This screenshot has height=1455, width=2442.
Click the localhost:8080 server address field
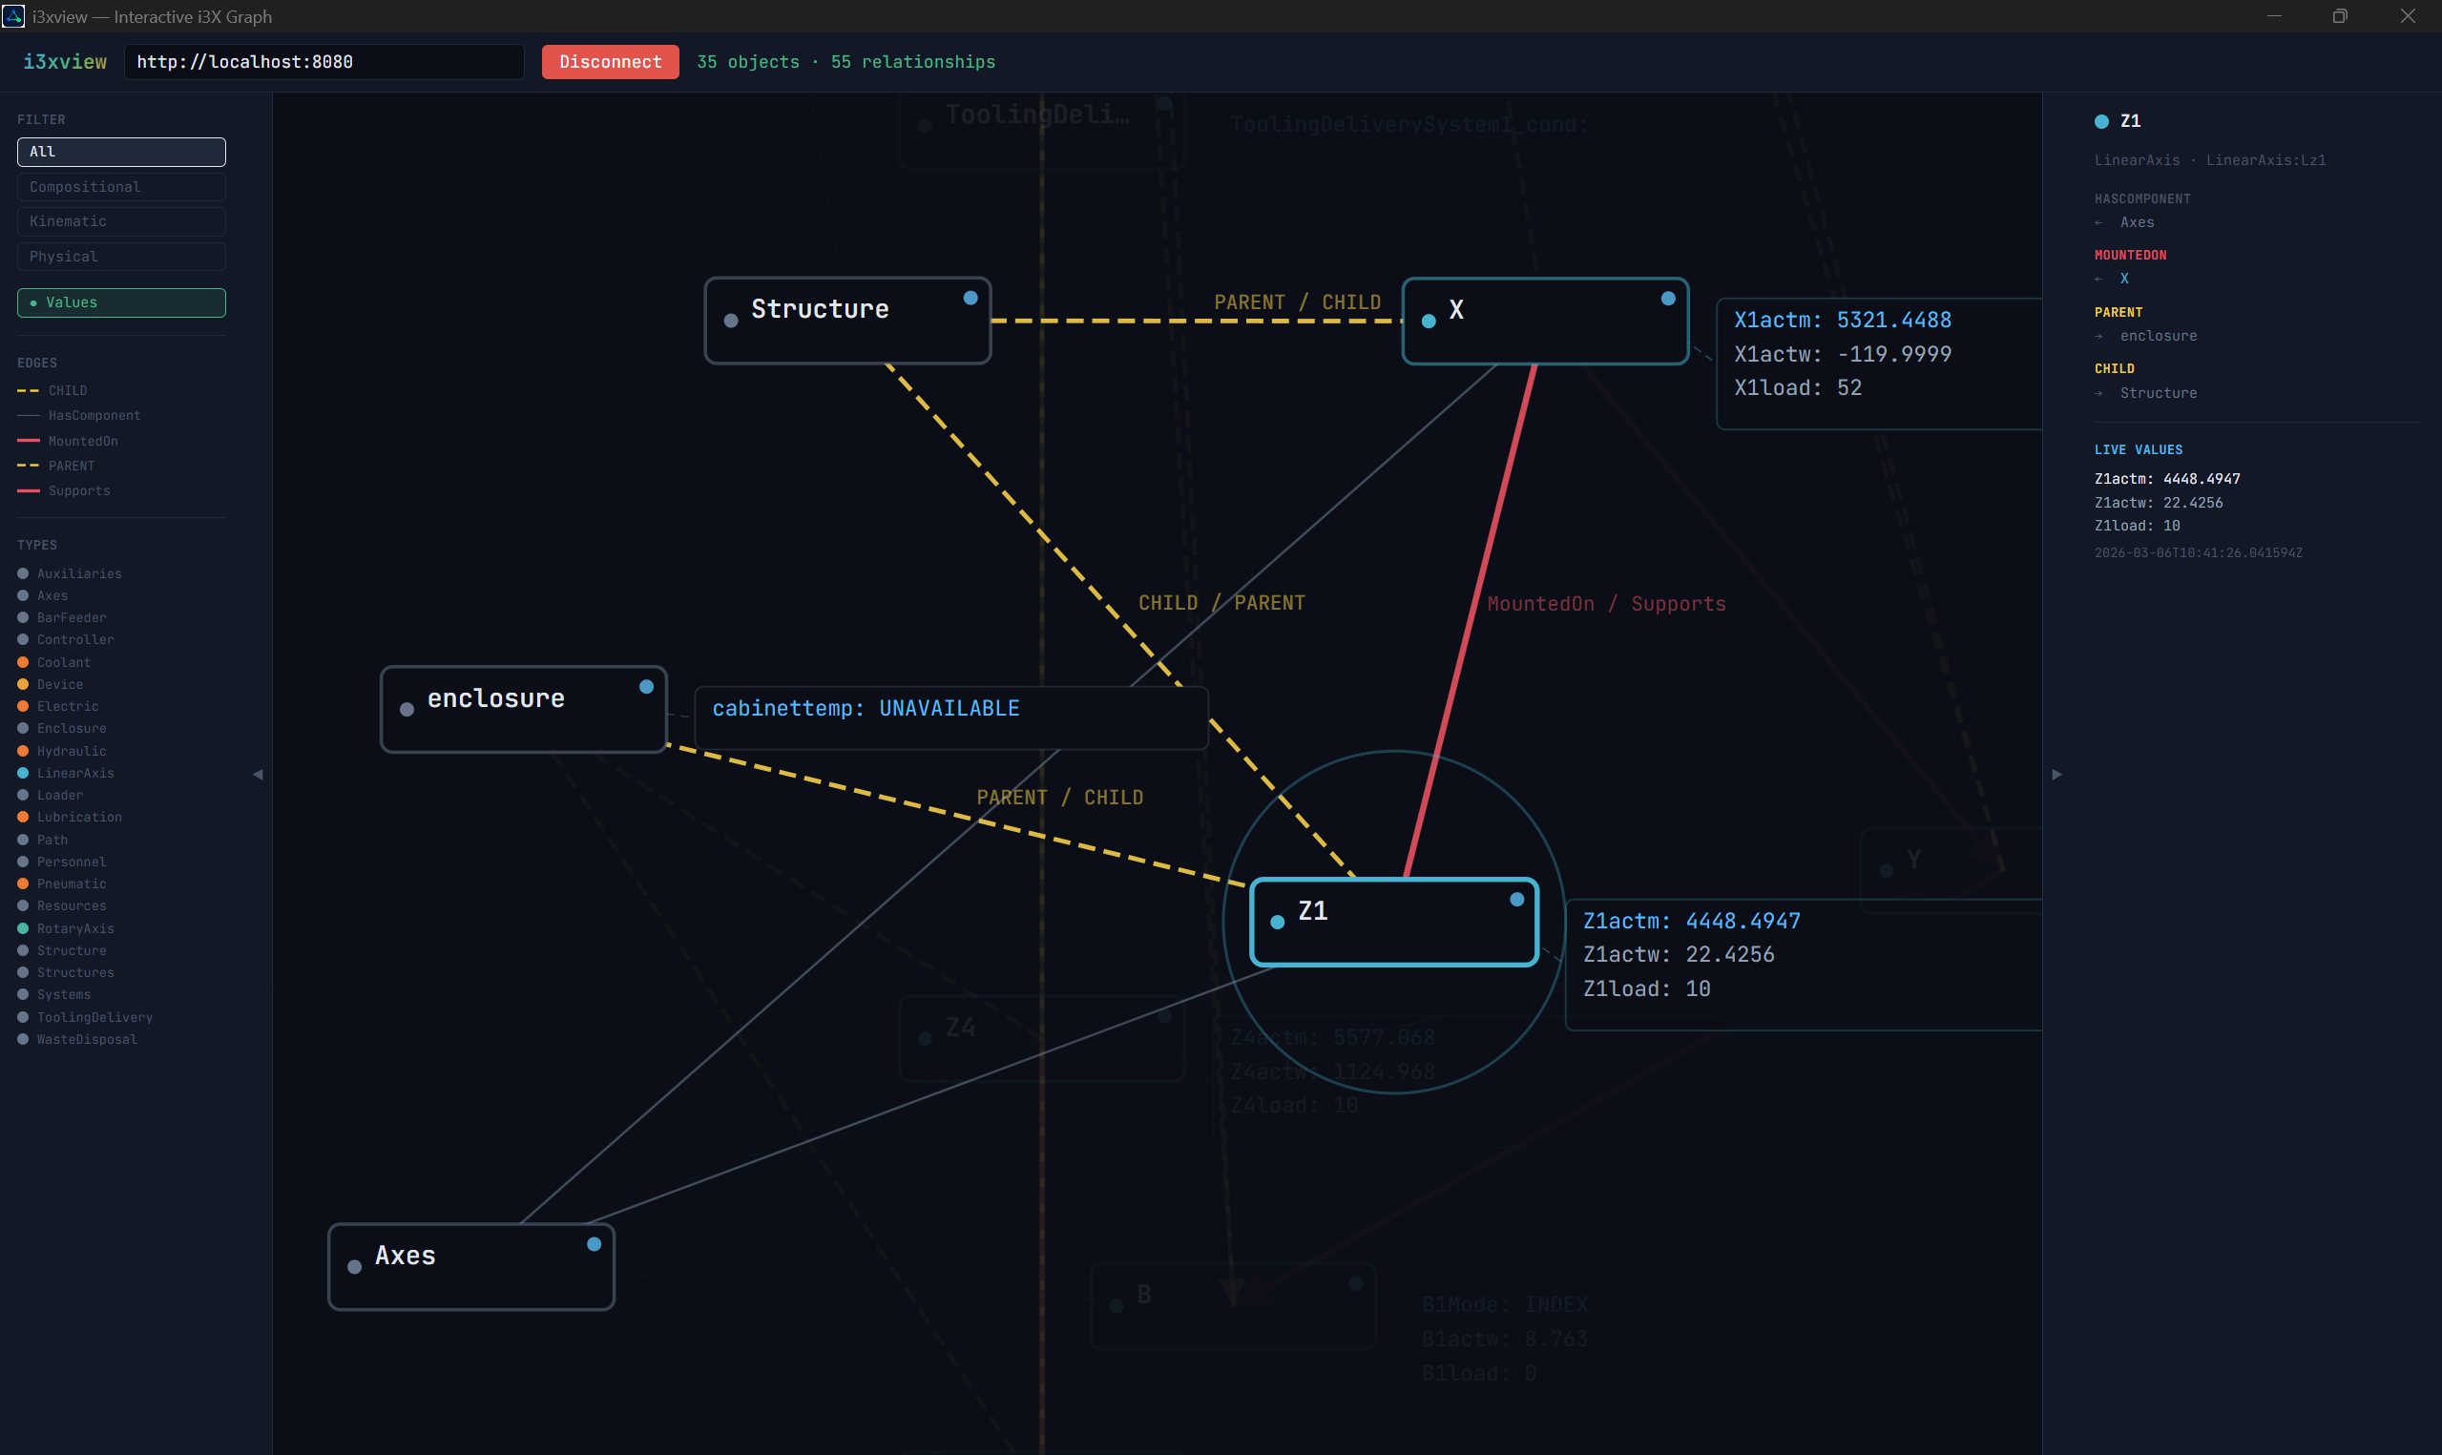pos(324,61)
